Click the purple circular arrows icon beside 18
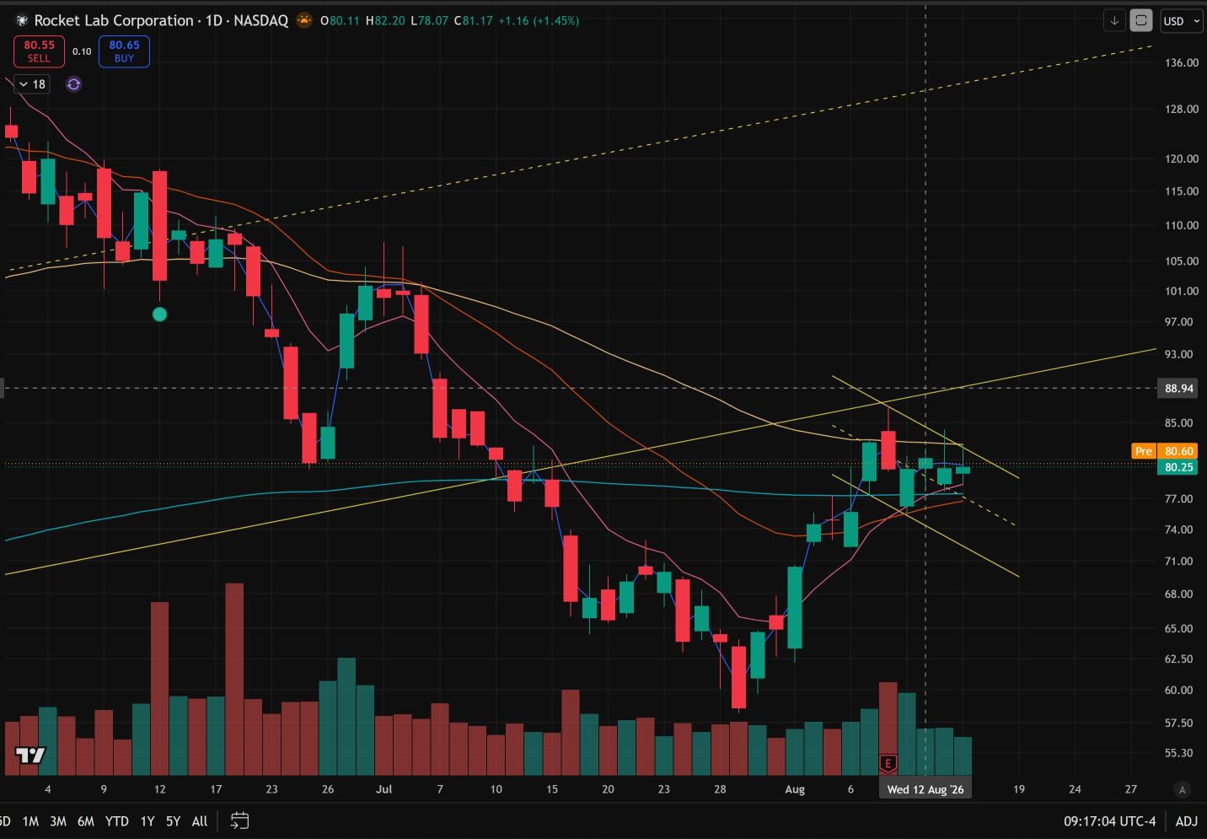 coord(73,84)
